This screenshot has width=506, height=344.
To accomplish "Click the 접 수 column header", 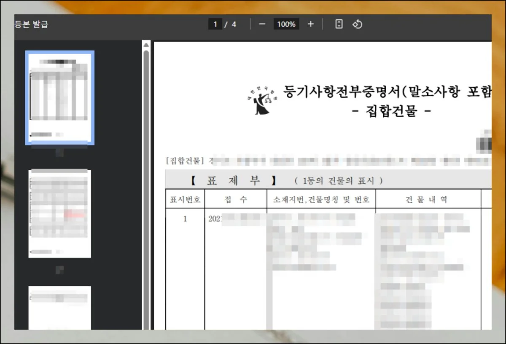I will (x=236, y=200).
